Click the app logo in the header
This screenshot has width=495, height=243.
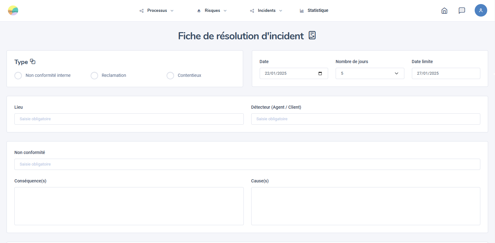(x=13, y=11)
